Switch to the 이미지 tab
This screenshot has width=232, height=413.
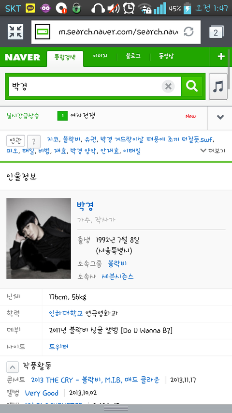[100, 56]
